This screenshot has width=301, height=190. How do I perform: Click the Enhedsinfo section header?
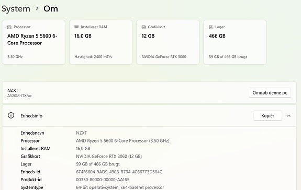click(149, 115)
